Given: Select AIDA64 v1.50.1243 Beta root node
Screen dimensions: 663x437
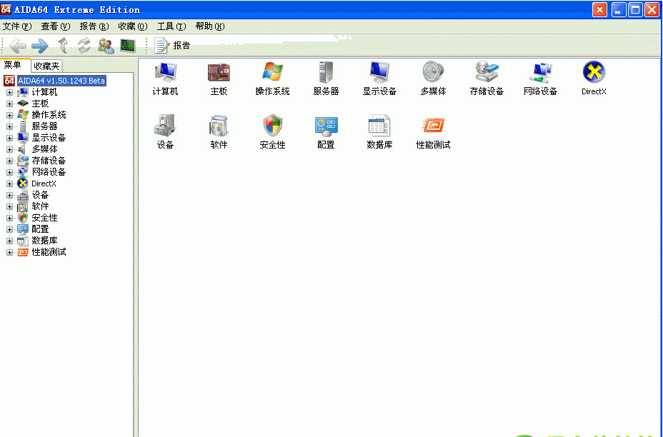Looking at the screenshot, I should point(61,81).
